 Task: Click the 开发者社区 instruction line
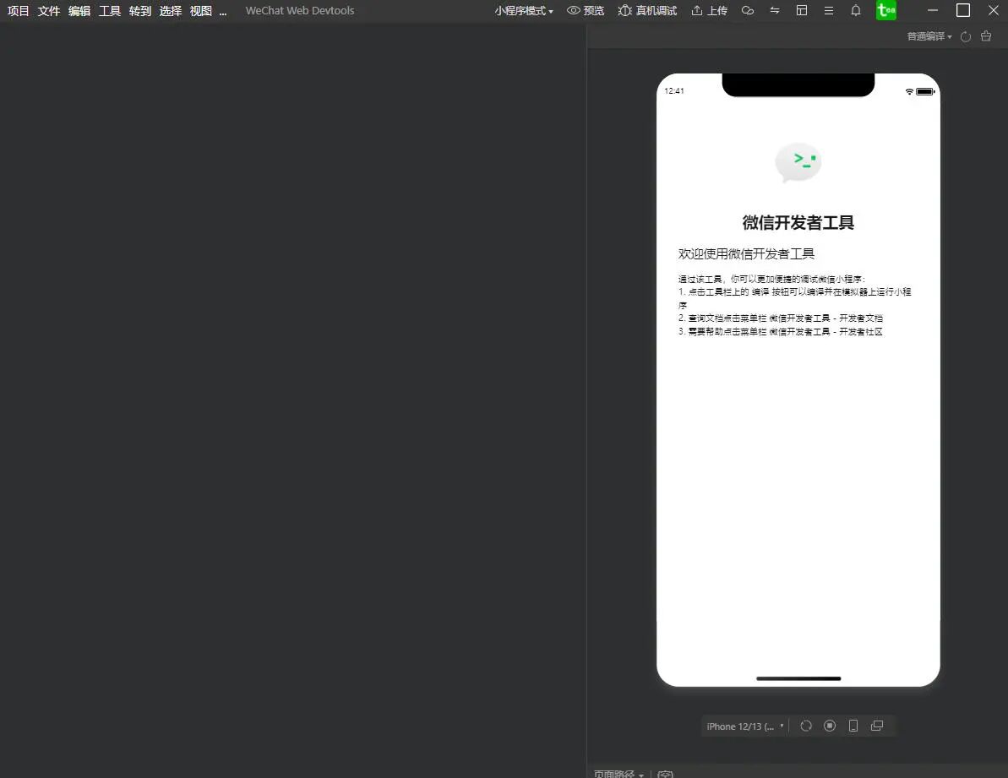point(781,331)
